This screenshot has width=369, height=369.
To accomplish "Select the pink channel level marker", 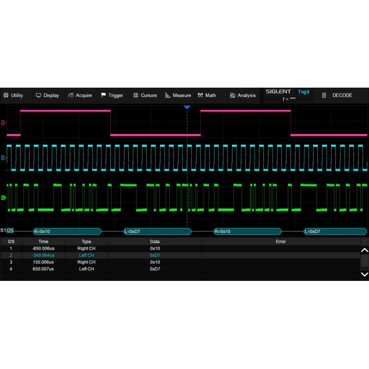I will 4,123.
